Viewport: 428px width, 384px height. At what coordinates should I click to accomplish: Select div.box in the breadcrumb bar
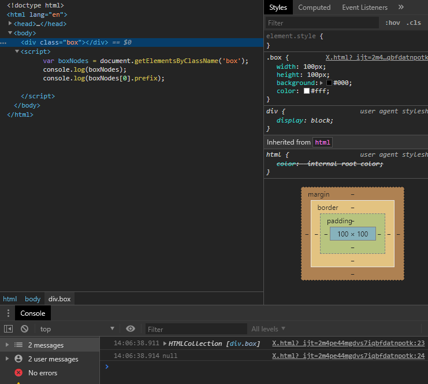coord(59,299)
